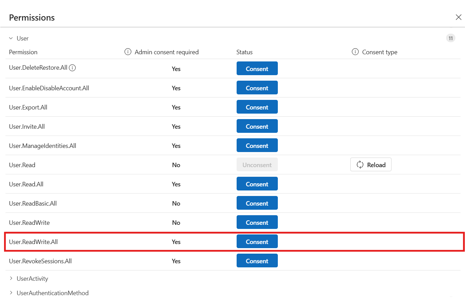Image resolution: width=465 pixels, height=301 pixels.
Task: Expand the UserActivity permissions group
Action: (32, 278)
